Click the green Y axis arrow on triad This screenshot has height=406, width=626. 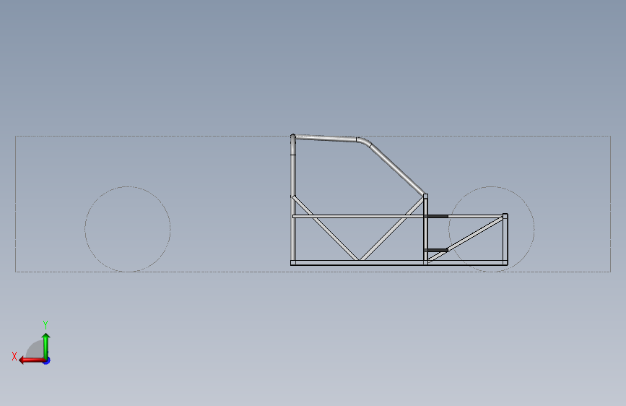point(46,345)
